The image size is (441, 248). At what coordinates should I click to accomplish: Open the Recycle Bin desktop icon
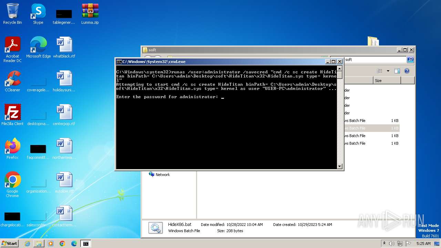click(x=12, y=14)
